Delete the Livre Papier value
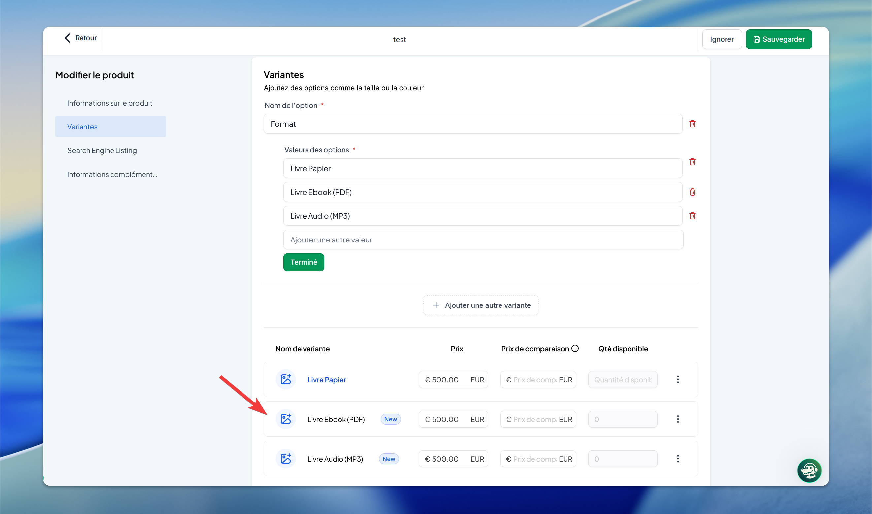 692,161
